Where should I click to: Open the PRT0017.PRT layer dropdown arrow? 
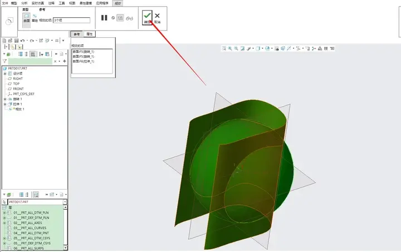pos(65,202)
